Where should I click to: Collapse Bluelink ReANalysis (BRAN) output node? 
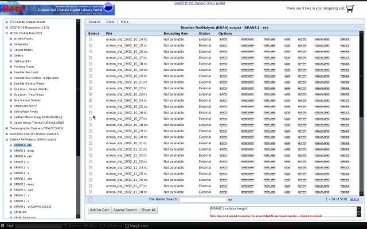tap(7, 140)
